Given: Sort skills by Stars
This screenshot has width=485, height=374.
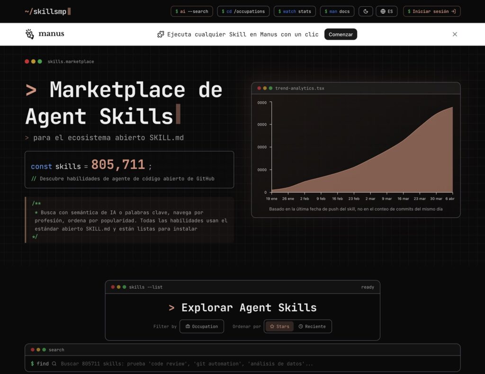Looking at the screenshot, I should click(x=279, y=326).
